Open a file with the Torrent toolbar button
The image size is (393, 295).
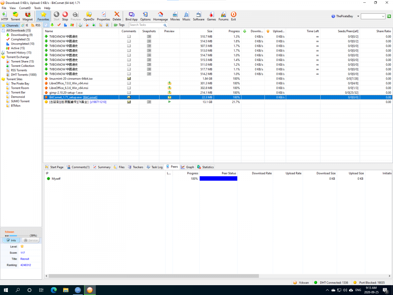[x=15, y=16]
